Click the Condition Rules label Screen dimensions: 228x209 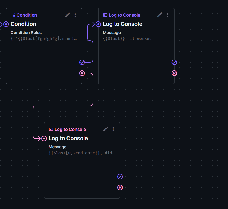(26, 33)
